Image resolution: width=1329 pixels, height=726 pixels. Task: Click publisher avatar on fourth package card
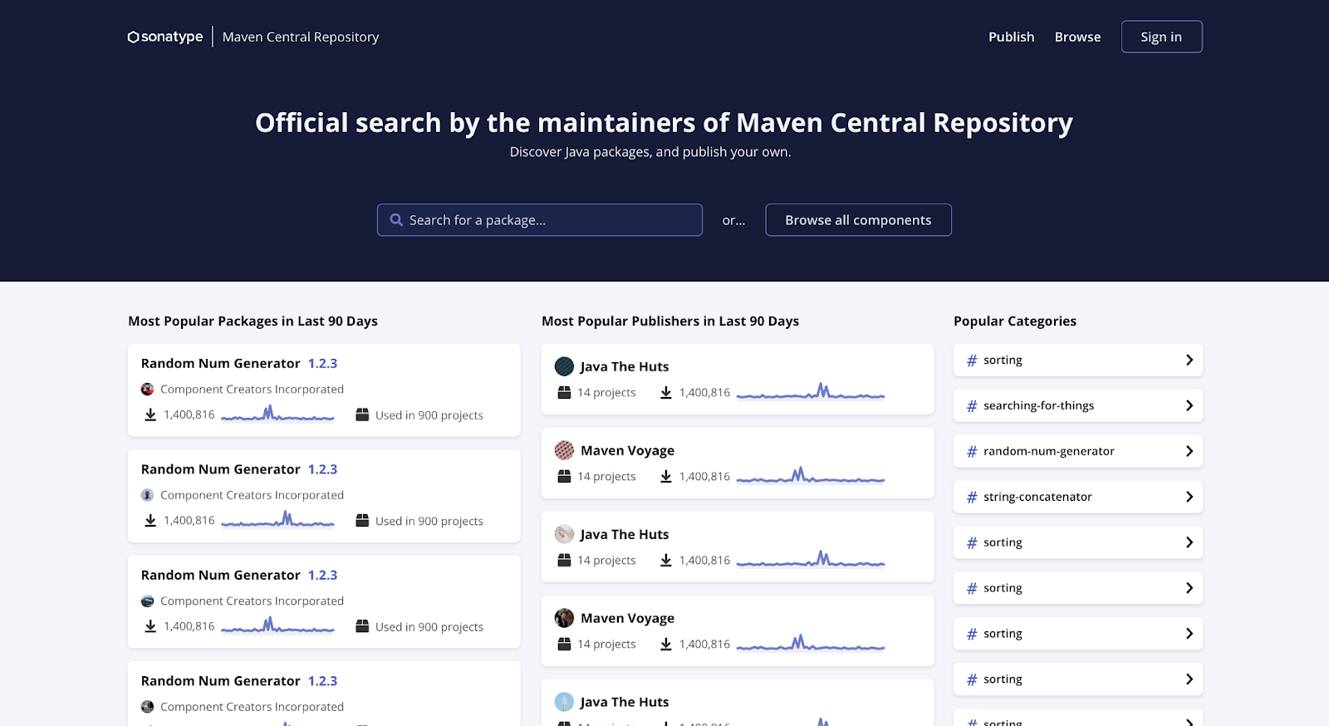pos(147,707)
